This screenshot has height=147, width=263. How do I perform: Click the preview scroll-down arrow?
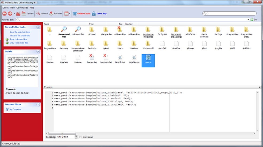click(258, 130)
